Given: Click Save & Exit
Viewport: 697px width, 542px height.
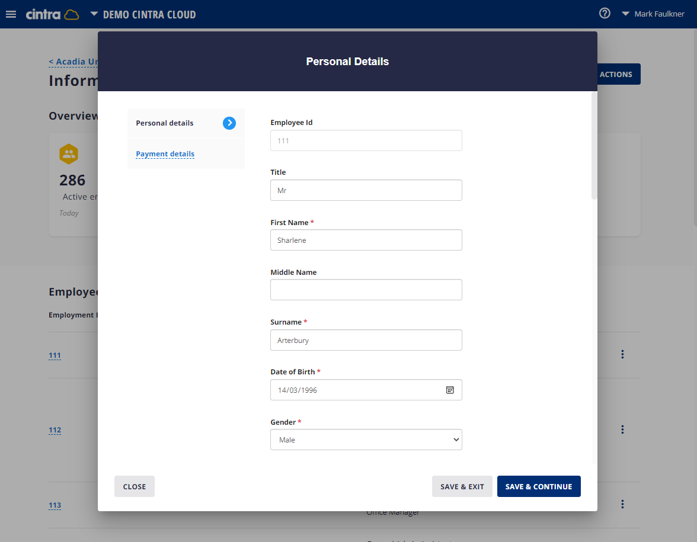Looking at the screenshot, I should click(462, 486).
